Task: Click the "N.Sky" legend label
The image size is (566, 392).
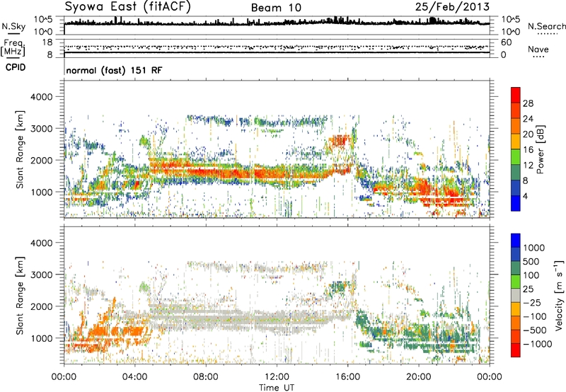Action: pyautogui.click(x=13, y=26)
